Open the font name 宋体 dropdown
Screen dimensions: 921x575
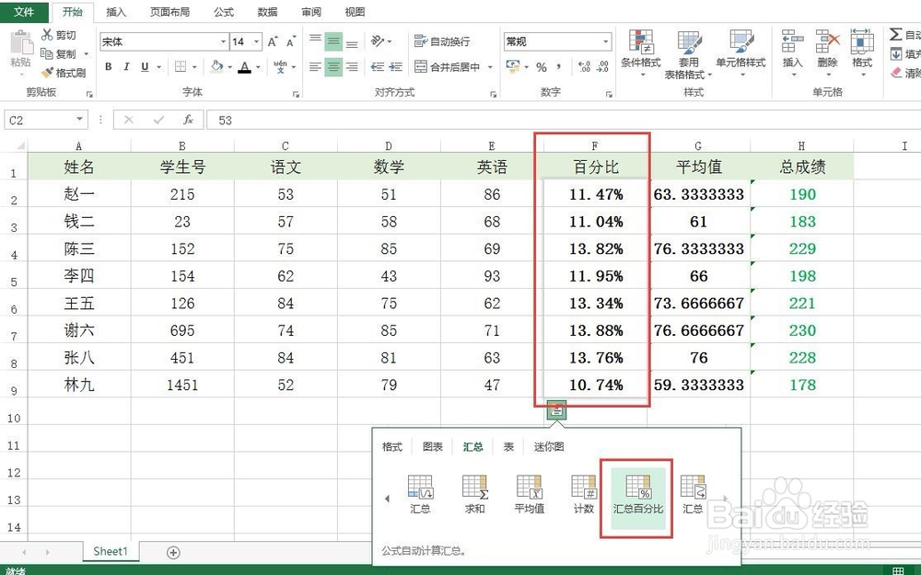pos(223,41)
